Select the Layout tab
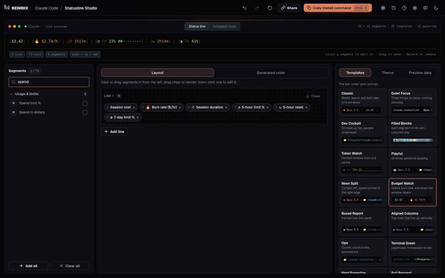445x278 pixels. (157, 73)
